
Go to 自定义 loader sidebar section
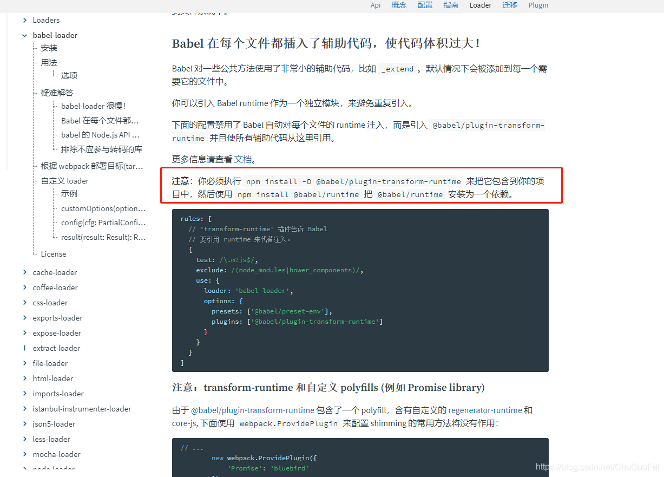point(65,181)
